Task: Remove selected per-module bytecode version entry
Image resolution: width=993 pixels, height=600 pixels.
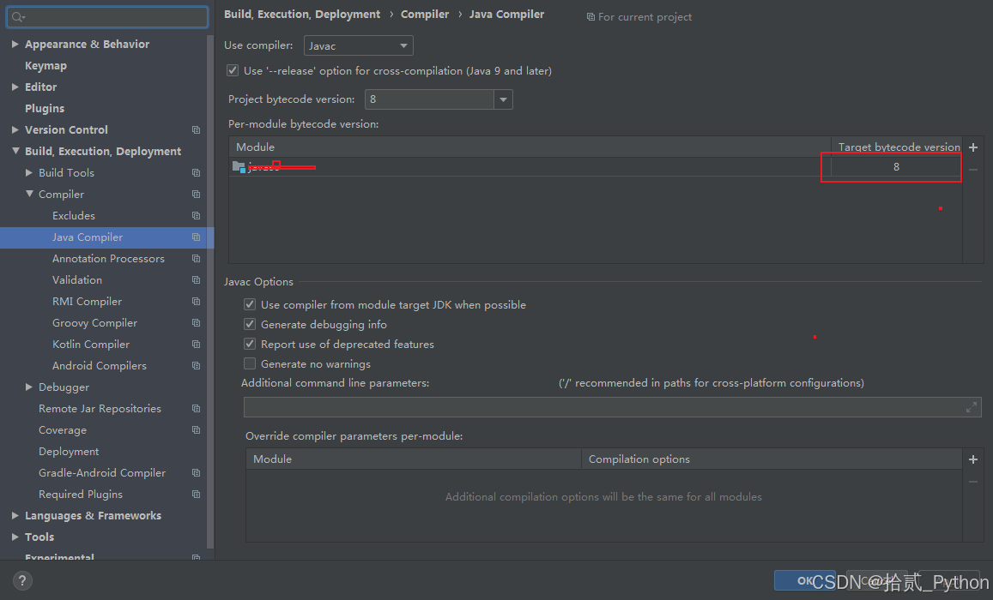Action: tap(973, 170)
